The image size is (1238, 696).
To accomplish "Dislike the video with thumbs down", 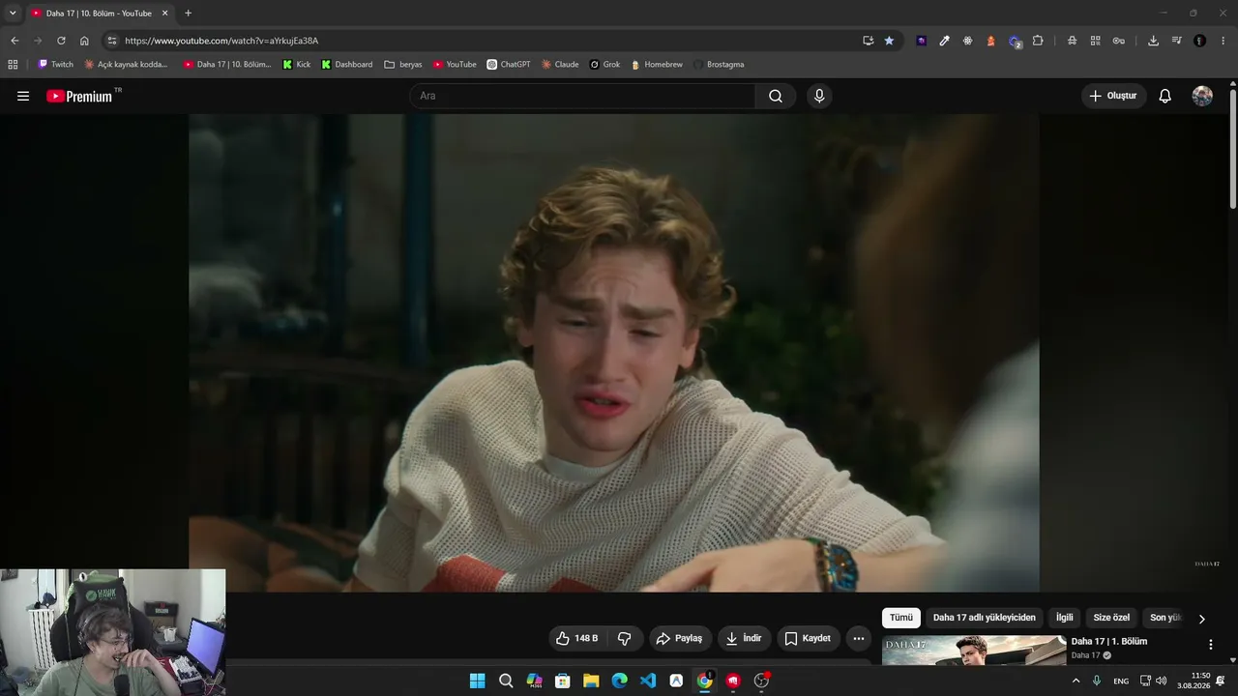I will click(625, 638).
